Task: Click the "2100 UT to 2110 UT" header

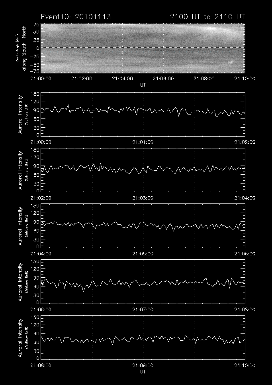Action: 207,17
